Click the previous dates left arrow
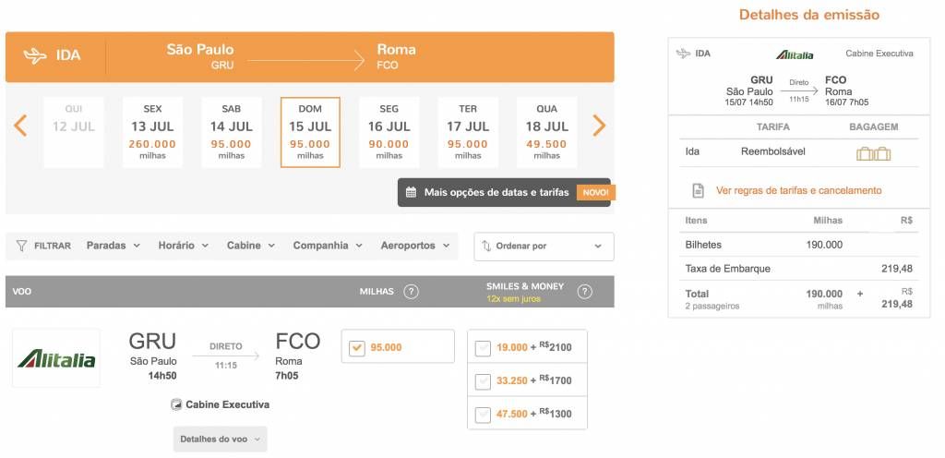945x458 pixels. tap(20, 126)
